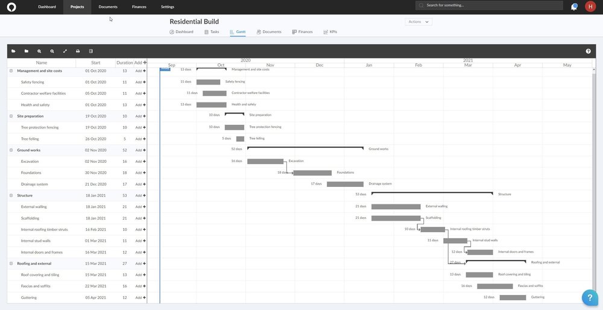
Task: Add a subtask to Scaffolding row
Action: [x=140, y=218]
